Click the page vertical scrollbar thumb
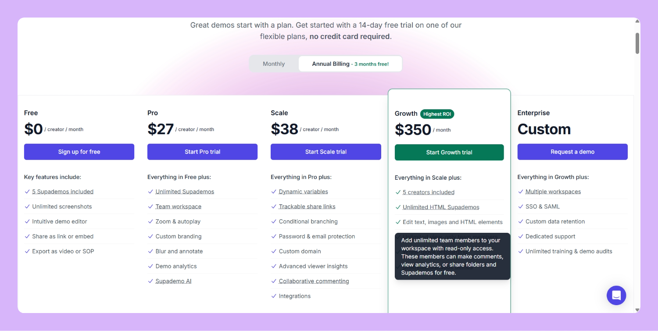The image size is (658, 331). (x=637, y=43)
